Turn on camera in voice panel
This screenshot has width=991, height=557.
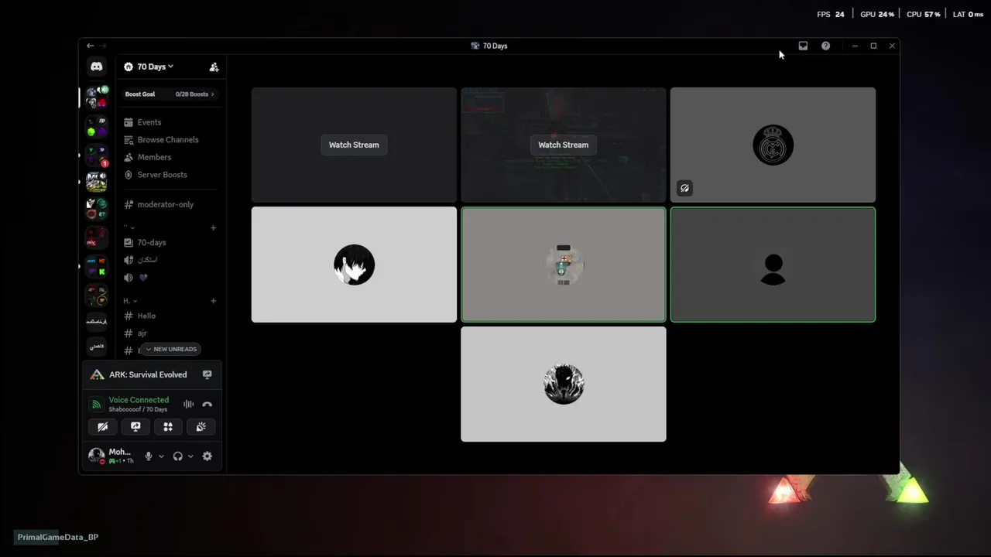click(x=102, y=427)
